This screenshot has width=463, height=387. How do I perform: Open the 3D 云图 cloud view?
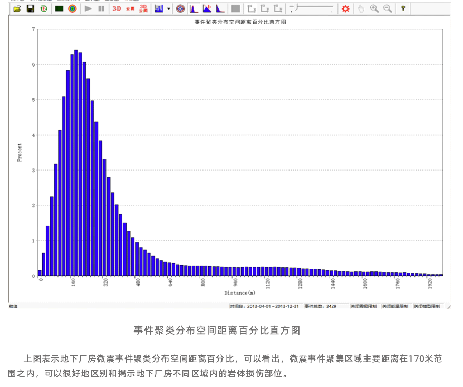[143, 9]
